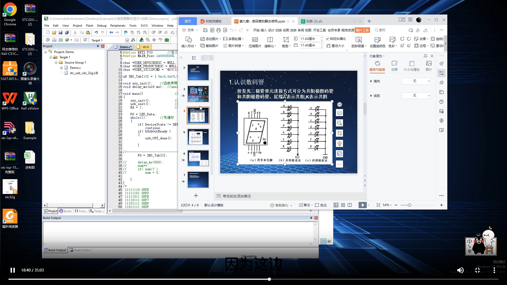Toggle the outline list view in slide panel

[194, 58]
